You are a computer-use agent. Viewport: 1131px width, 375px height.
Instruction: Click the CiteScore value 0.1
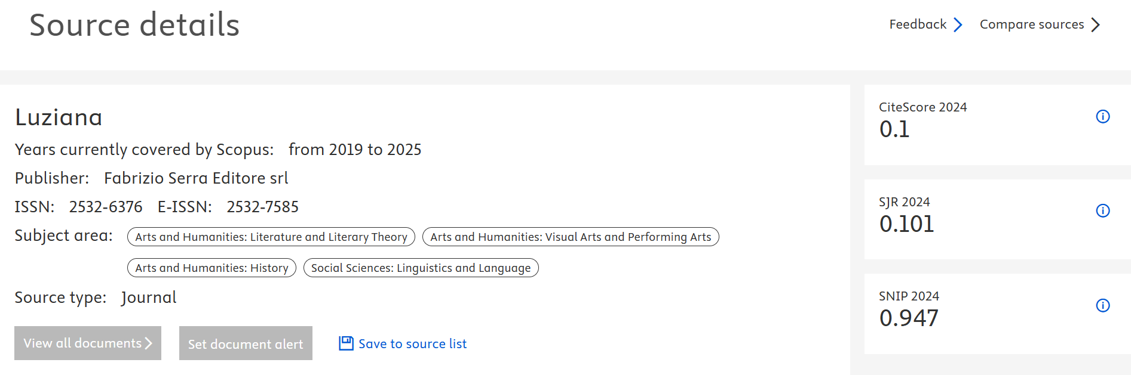tap(894, 129)
